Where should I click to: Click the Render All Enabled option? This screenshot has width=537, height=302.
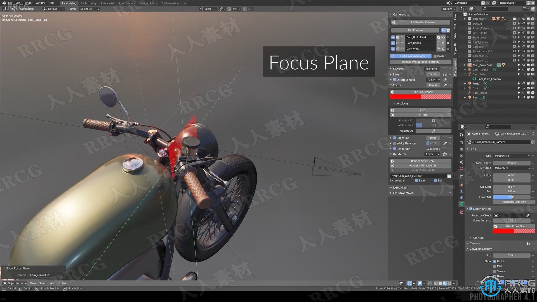coord(423,165)
